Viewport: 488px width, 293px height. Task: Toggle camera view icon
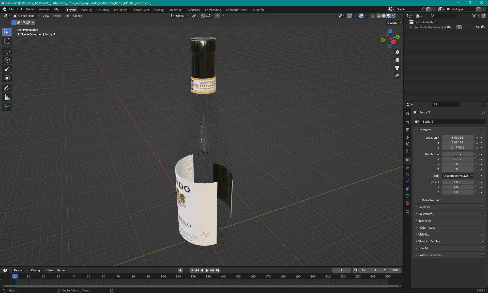pyautogui.click(x=397, y=68)
